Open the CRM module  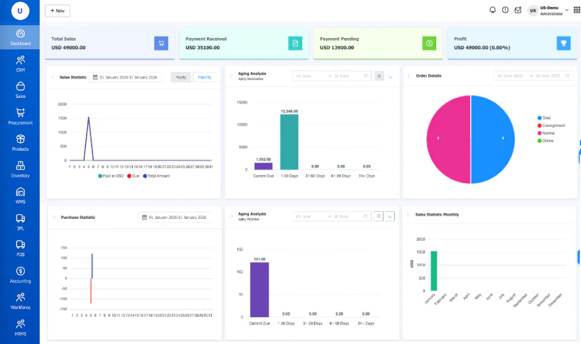(x=20, y=64)
